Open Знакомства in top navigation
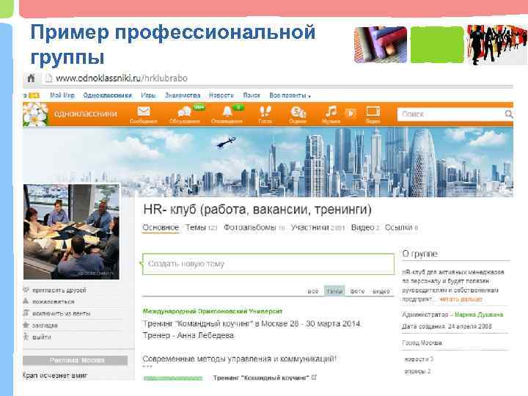 pyautogui.click(x=183, y=95)
